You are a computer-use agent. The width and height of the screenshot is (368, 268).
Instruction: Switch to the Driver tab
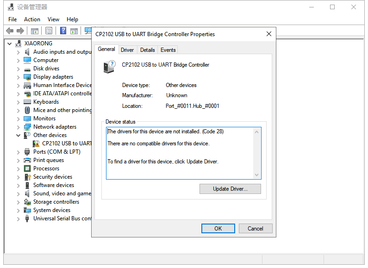[x=127, y=50]
